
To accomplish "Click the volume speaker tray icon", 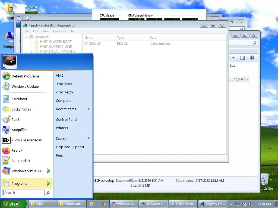I will tap(250, 204).
